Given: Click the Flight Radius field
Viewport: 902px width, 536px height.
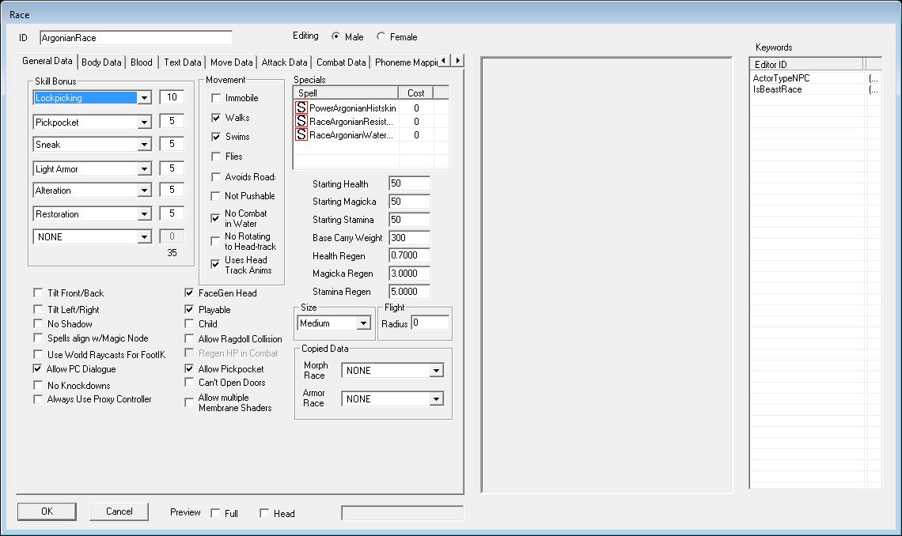Looking at the screenshot, I should [x=430, y=323].
